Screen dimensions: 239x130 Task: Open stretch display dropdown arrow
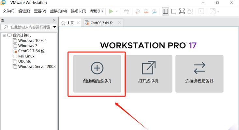coord(218,11)
